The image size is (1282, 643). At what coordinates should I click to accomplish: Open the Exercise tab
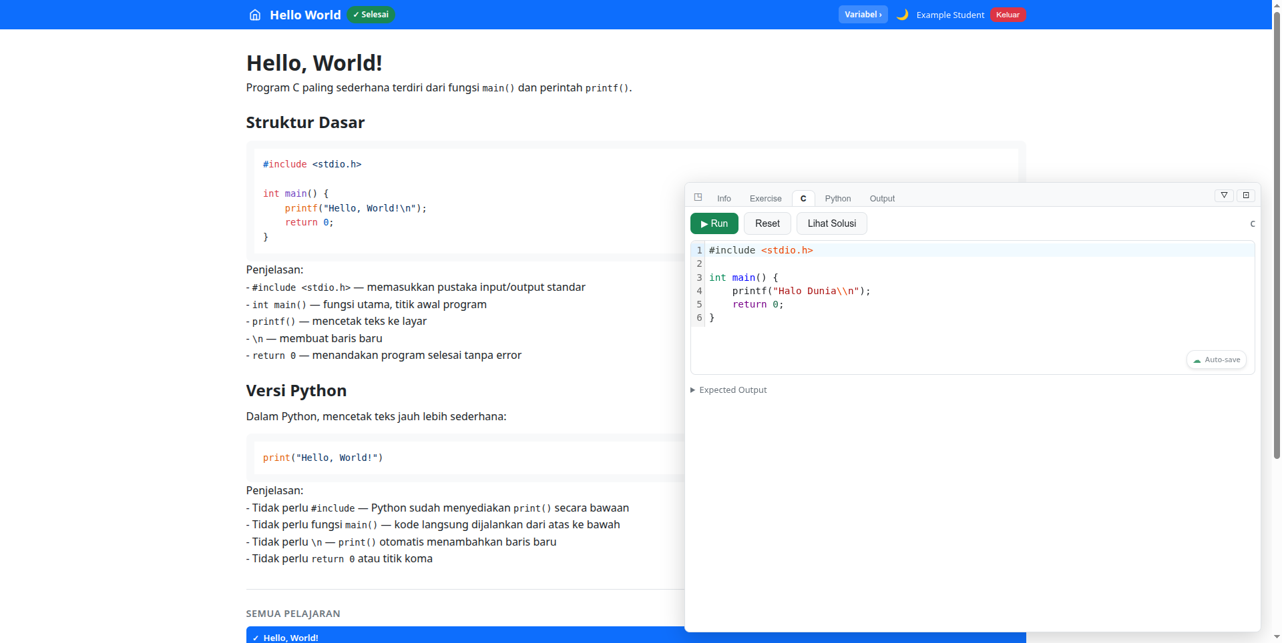coord(765,199)
